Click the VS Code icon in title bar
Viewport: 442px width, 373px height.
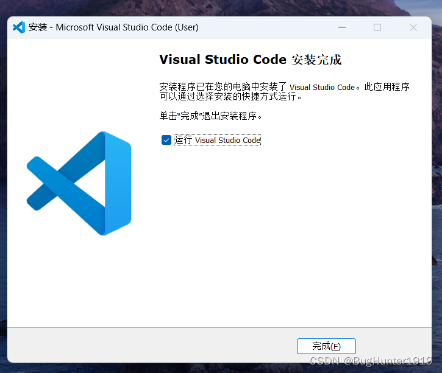[19, 27]
